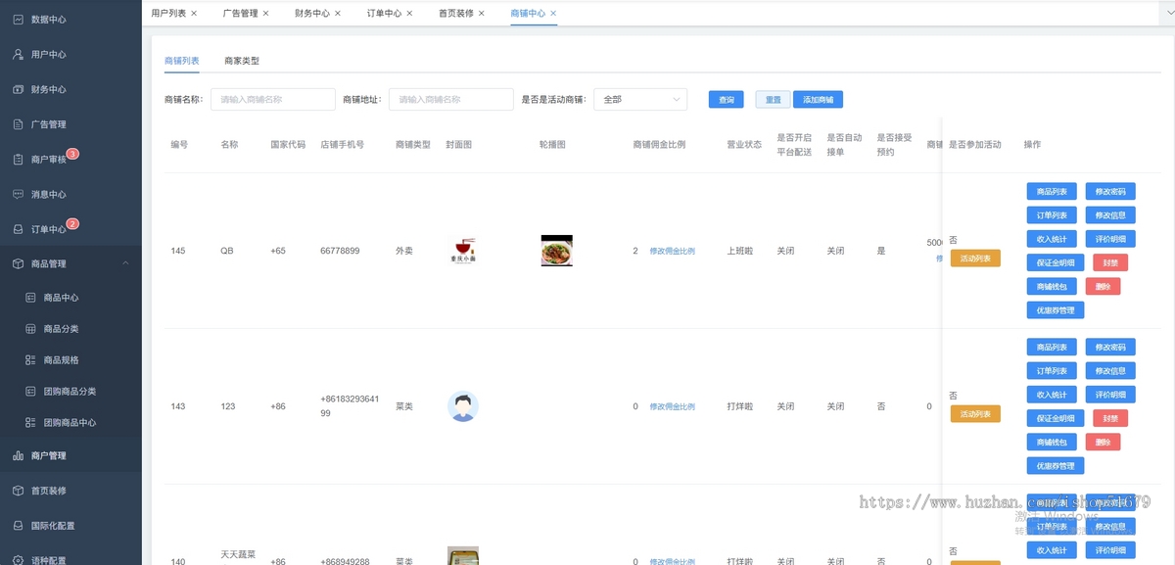The width and height of the screenshot is (1175, 565).
Task: Close the 财务中心 tab
Action: click(x=338, y=14)
